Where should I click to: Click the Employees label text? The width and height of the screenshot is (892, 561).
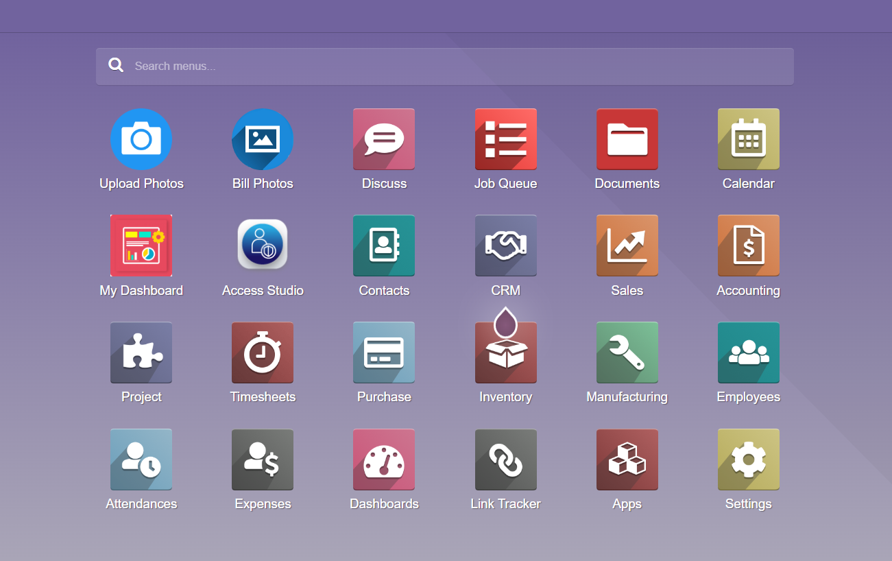tap(748, 397)
